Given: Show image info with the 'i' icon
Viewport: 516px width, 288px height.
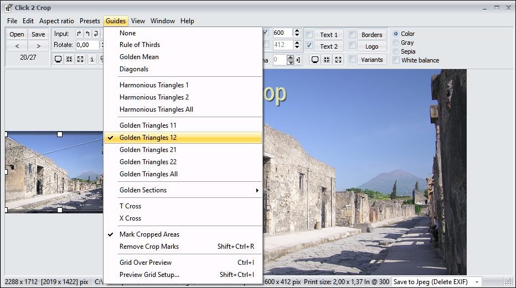Looking at the screenshot, I should tap(92, 59).
